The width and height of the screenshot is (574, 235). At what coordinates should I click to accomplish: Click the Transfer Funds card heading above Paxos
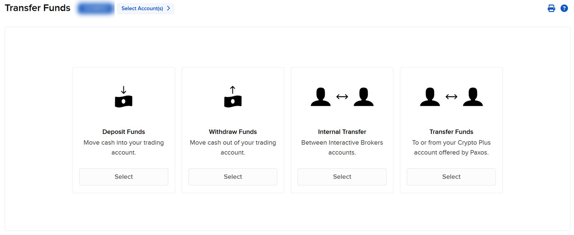click(451, 132)
